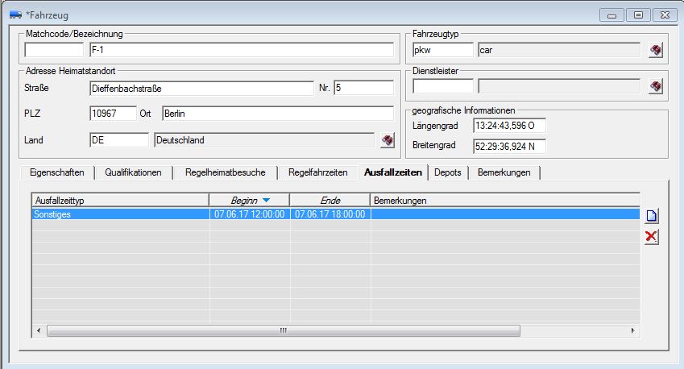Screen dimensions: 684x369
Task: Click the Fahrzeugtyp lookup icon
Action: [656, 51]
